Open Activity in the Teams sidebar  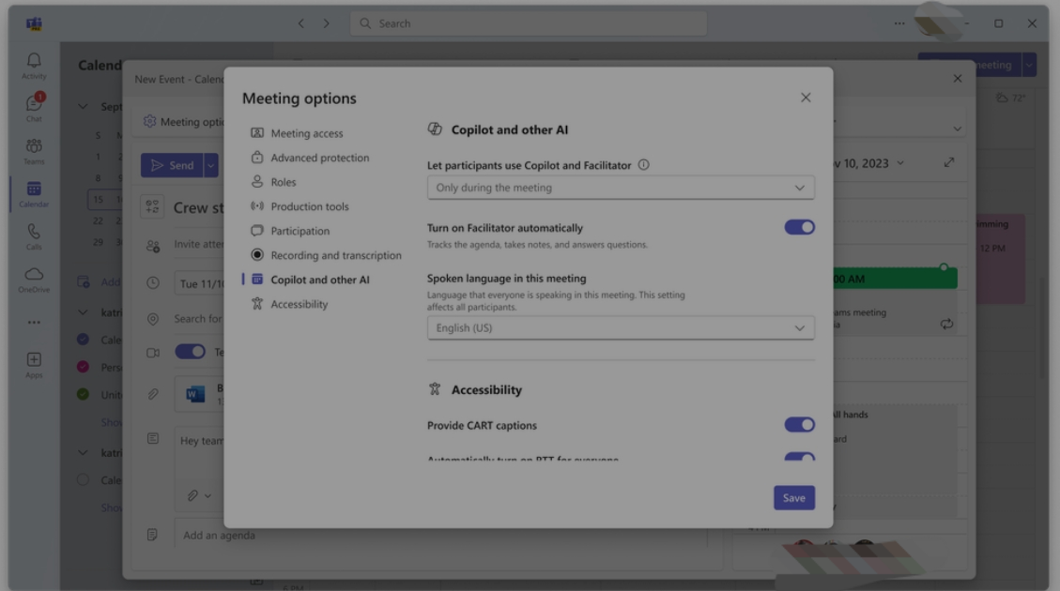click(34, 67)
